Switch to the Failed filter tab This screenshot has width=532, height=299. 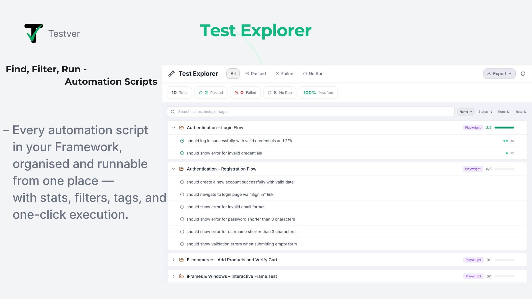click(x=284, y=74)
